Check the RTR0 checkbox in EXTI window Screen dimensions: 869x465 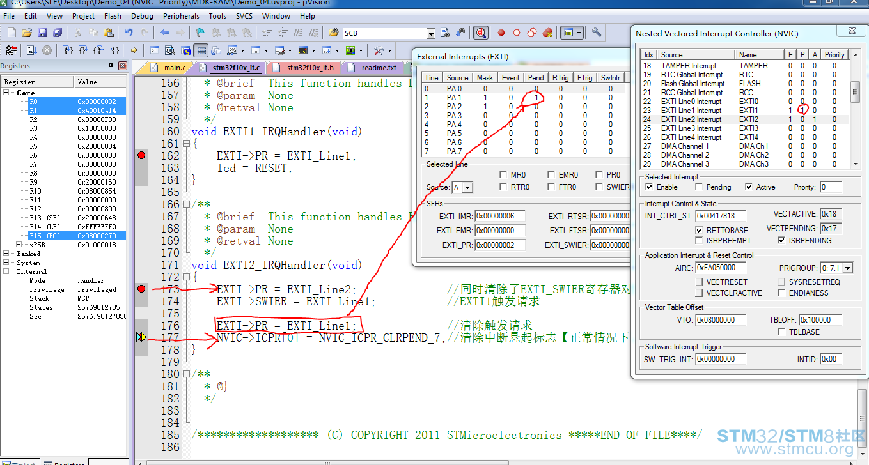[x=505, y=187]
